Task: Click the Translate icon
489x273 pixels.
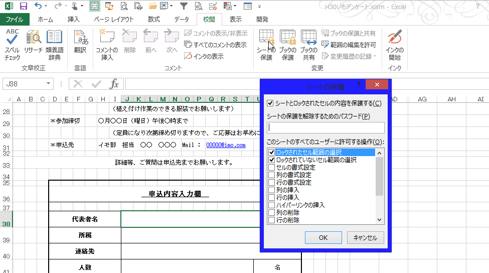Action: (80, 44)
